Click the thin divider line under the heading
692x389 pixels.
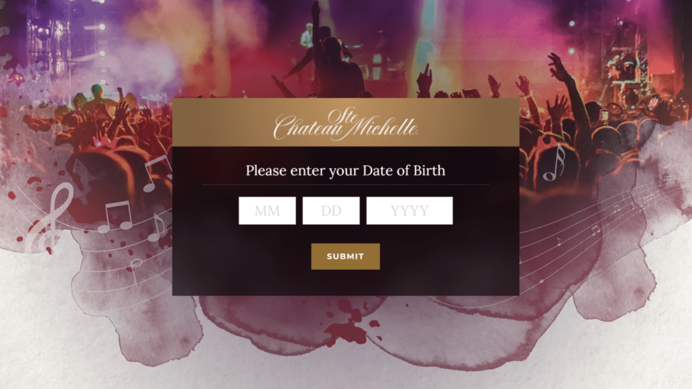coord(345,185)
